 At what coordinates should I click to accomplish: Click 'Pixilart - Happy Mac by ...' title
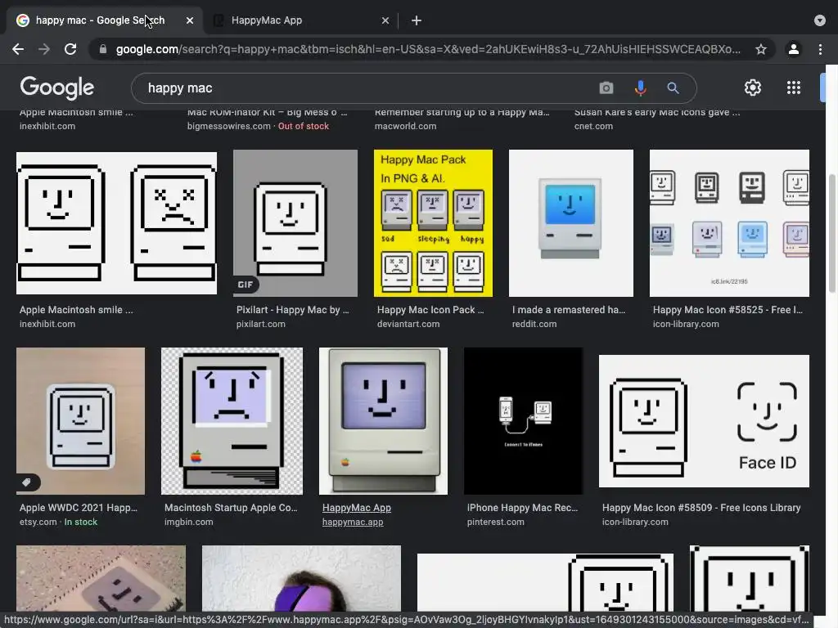tap(293, 310)
